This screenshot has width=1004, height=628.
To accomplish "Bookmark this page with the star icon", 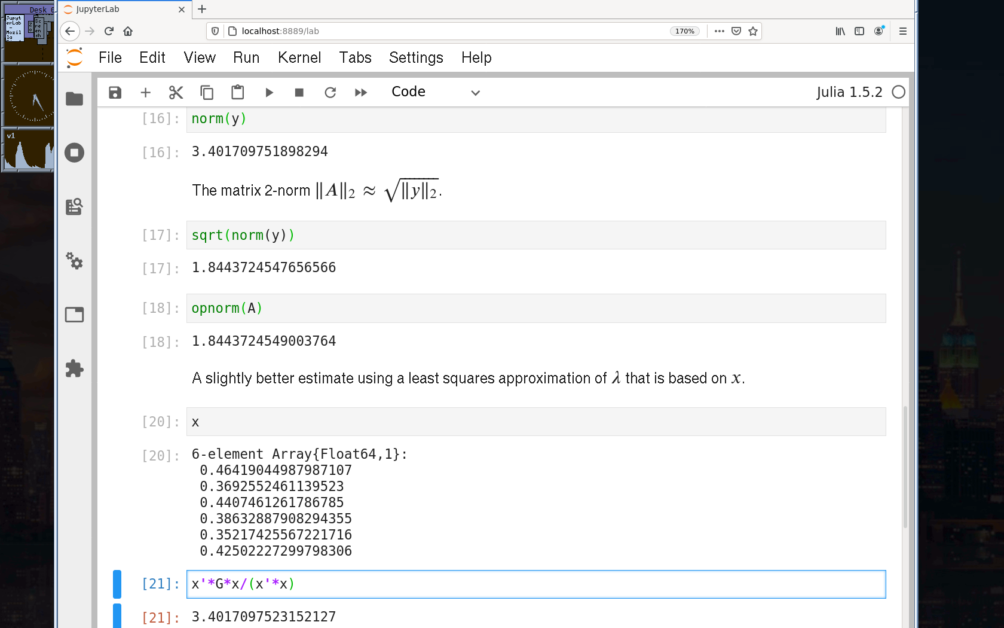I will click(x=753, y=31).
